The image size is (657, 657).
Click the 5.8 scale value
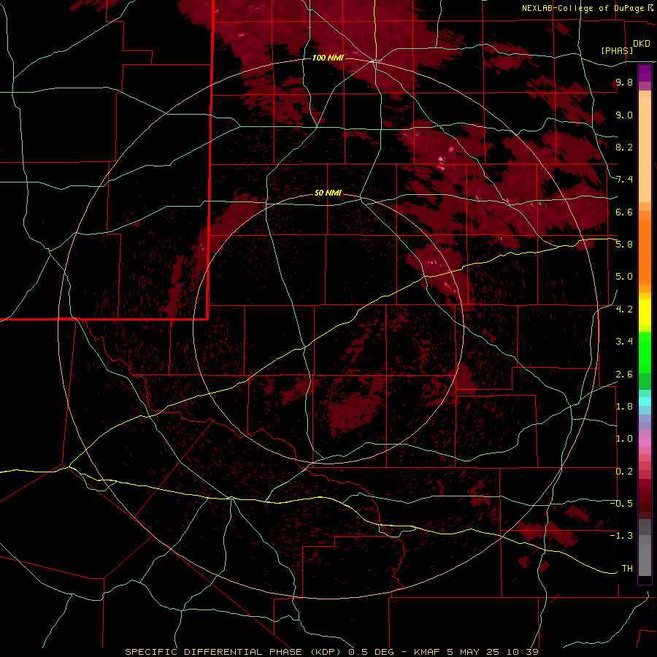(624, 245)
